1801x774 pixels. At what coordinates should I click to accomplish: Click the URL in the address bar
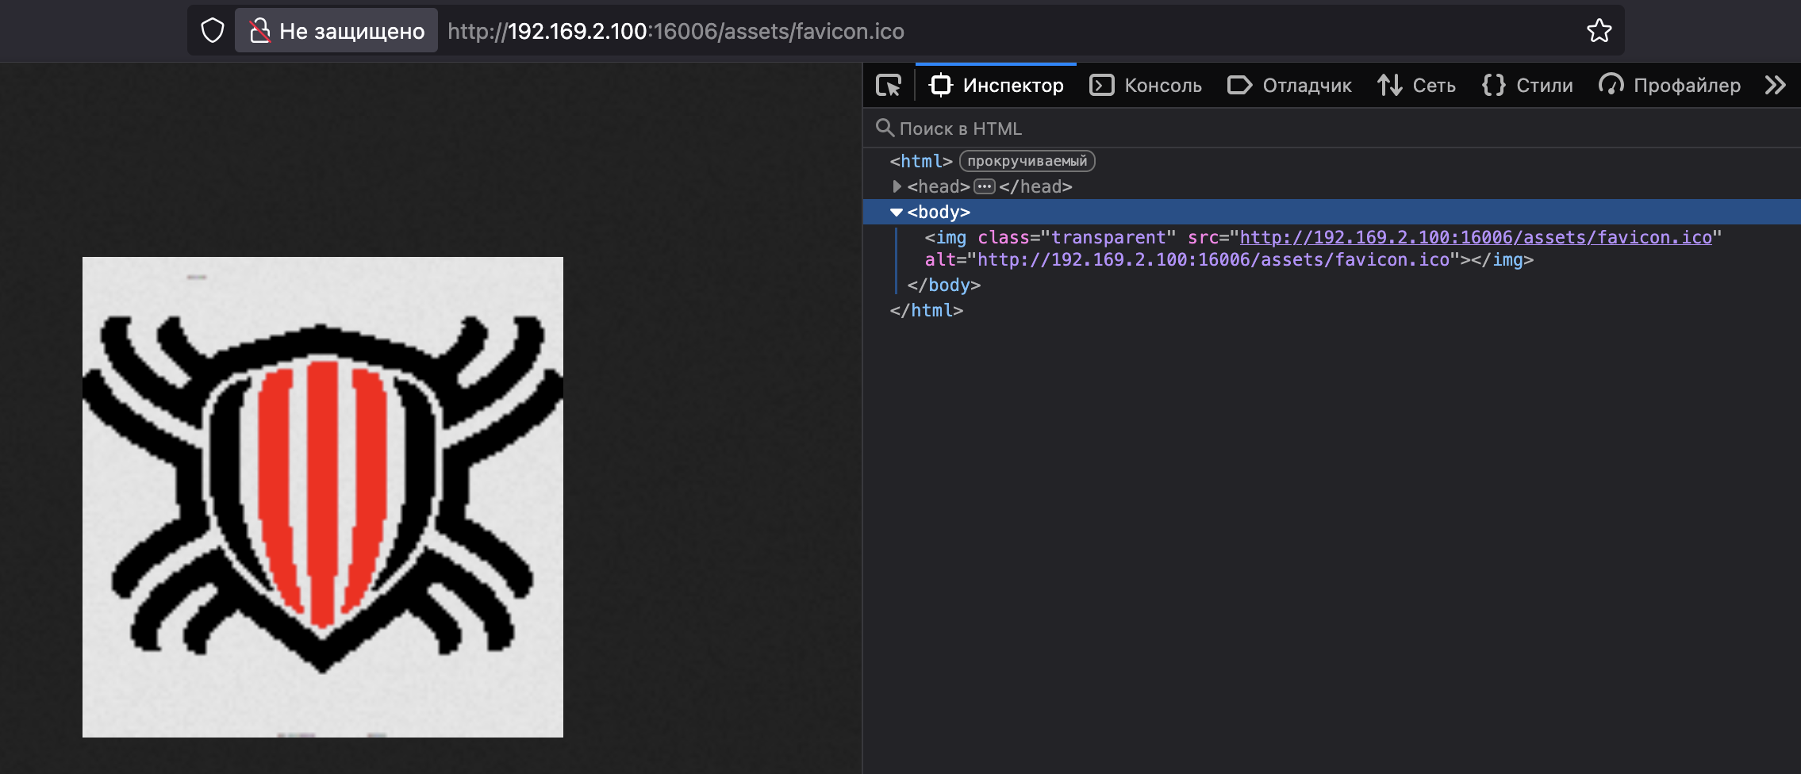(x=676, y=31)
